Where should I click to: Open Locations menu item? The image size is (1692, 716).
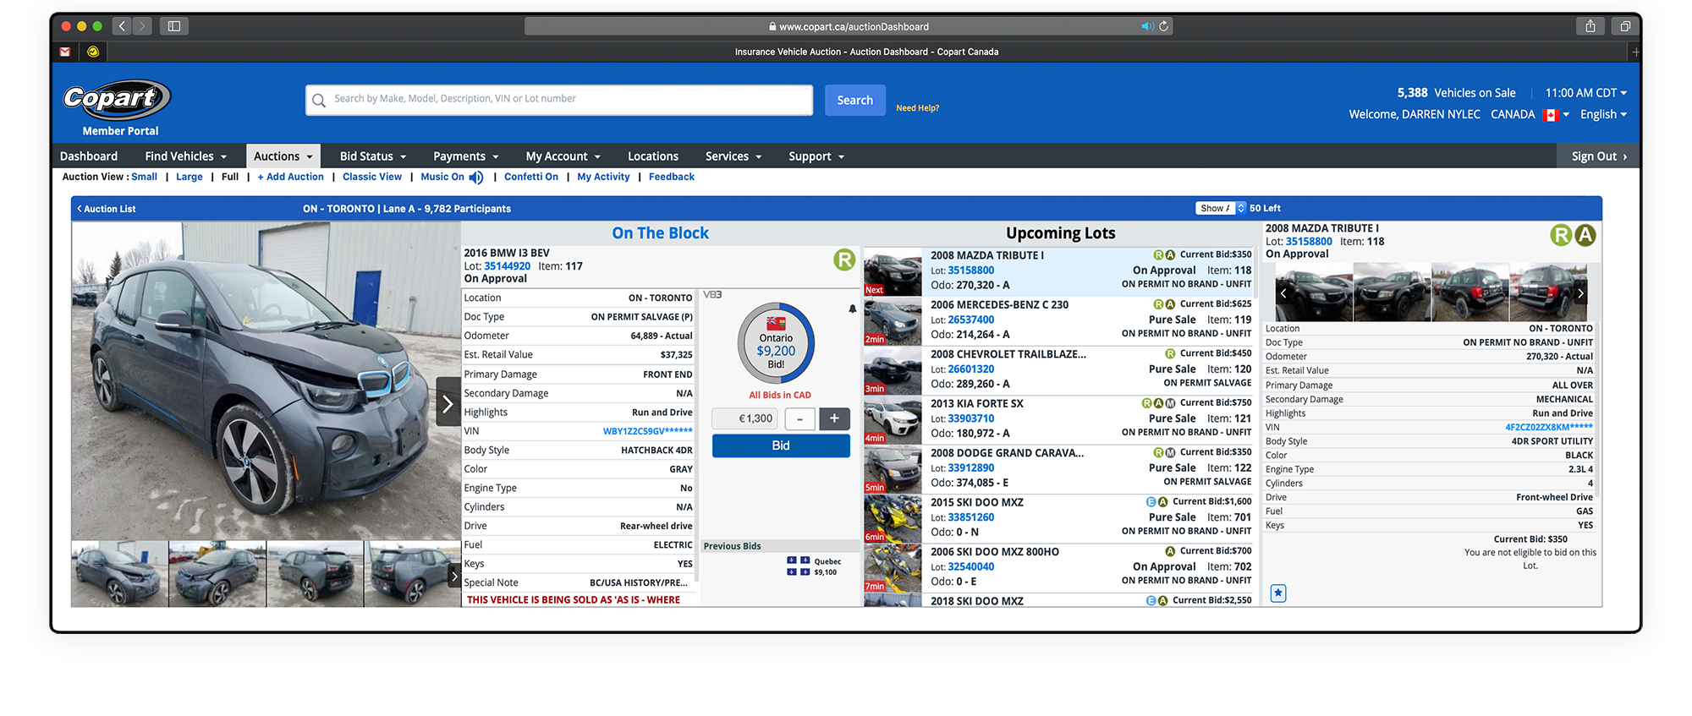[x=653, y=156]
